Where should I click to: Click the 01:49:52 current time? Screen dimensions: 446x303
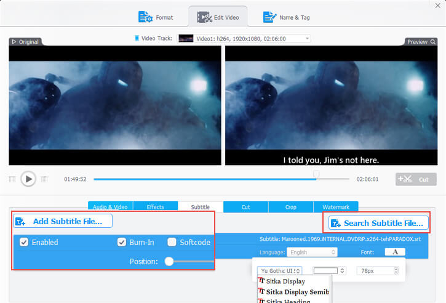(75, 179)
